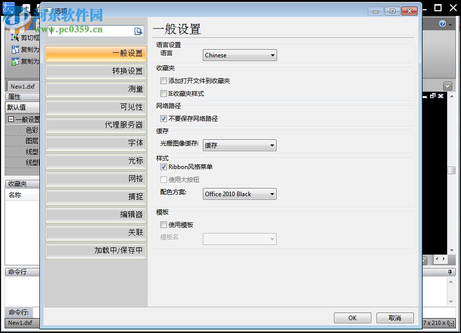Image resolution: width=461 pixels, height=333 pixels.
Task: Click the 取消 cancel button
Action: [x=395, y=318]
